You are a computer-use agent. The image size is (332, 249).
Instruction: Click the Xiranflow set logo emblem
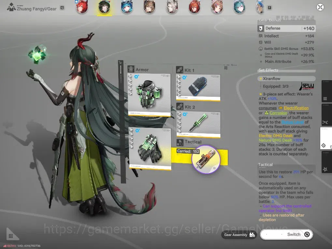(307, 86)
